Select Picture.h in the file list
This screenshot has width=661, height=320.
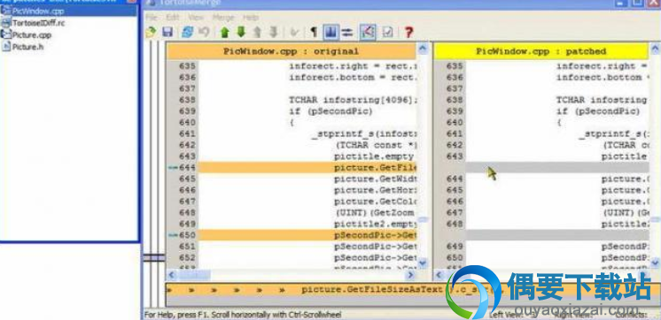tap(27, 47)
